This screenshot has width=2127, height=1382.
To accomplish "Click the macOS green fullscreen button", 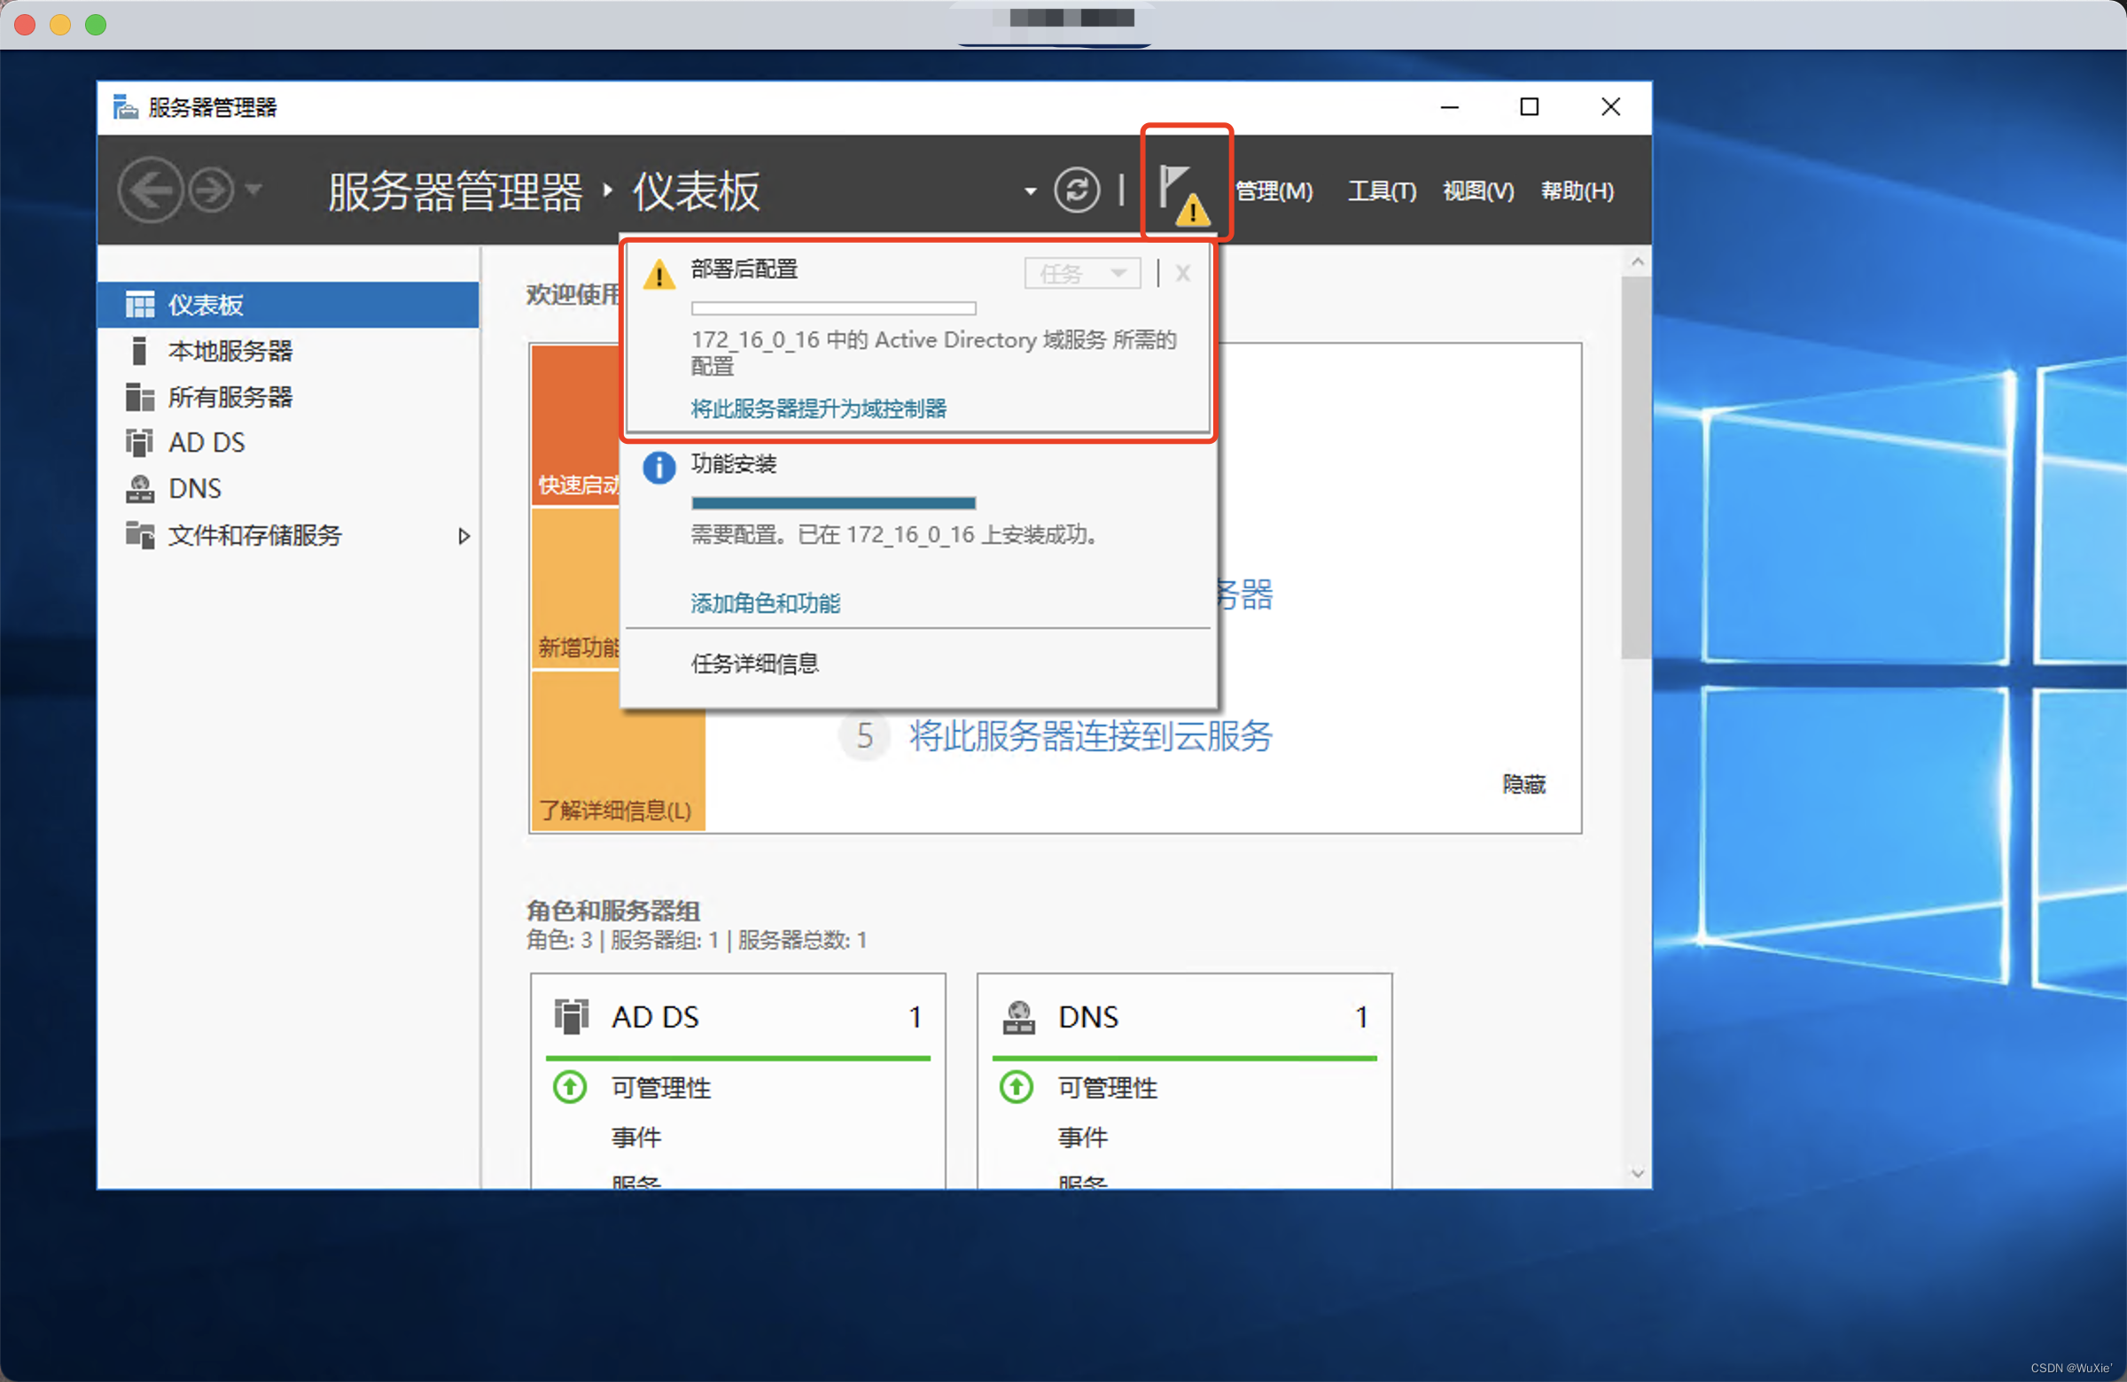I will 96,25.
